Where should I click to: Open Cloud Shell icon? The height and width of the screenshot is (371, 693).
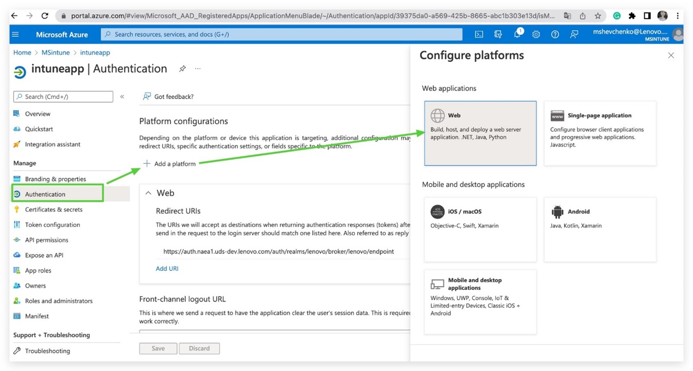(479, 34)
